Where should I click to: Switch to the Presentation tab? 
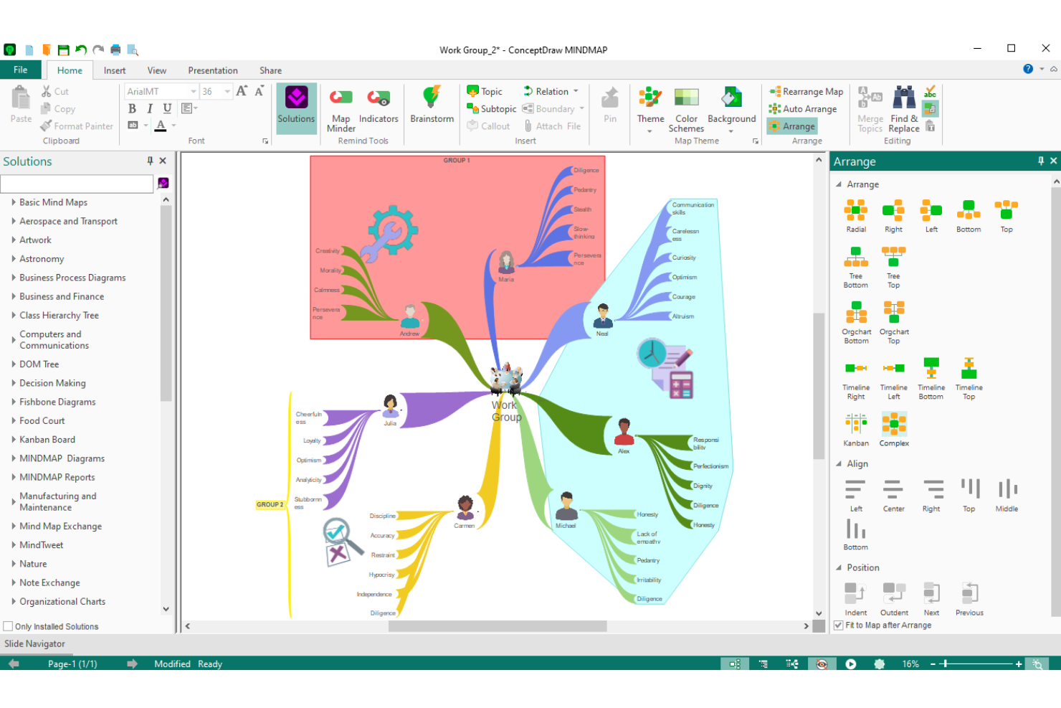coord(213,70)
